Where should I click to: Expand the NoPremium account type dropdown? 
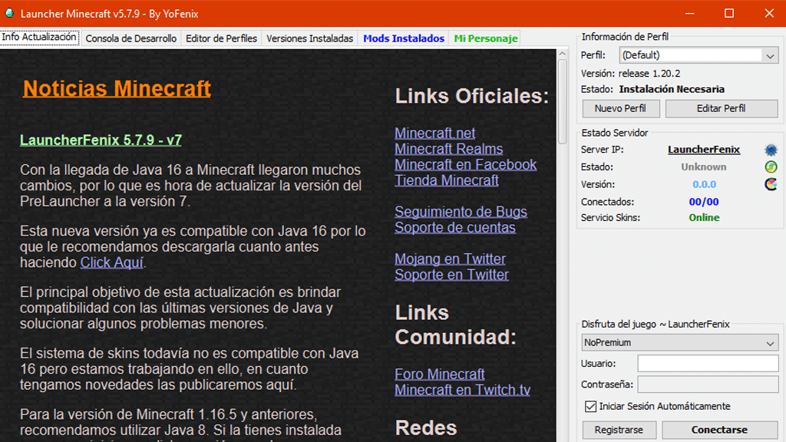tap(680, 343)
